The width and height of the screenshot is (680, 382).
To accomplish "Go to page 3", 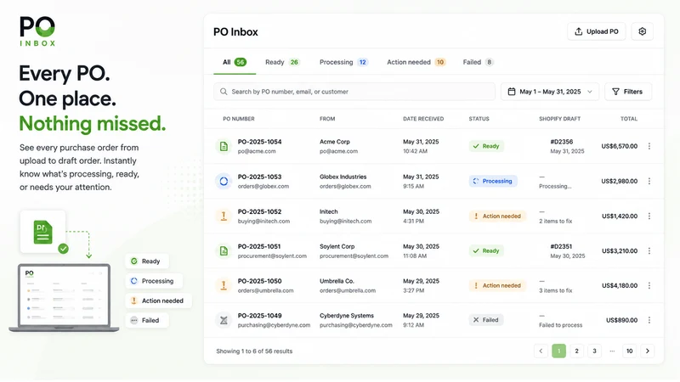I will pyautogui.click(x=594, y=351).
